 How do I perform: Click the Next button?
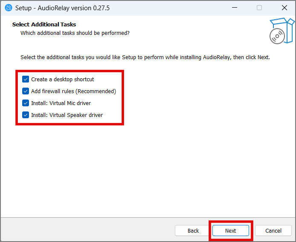pyautogui.click(x=230, y=231)
